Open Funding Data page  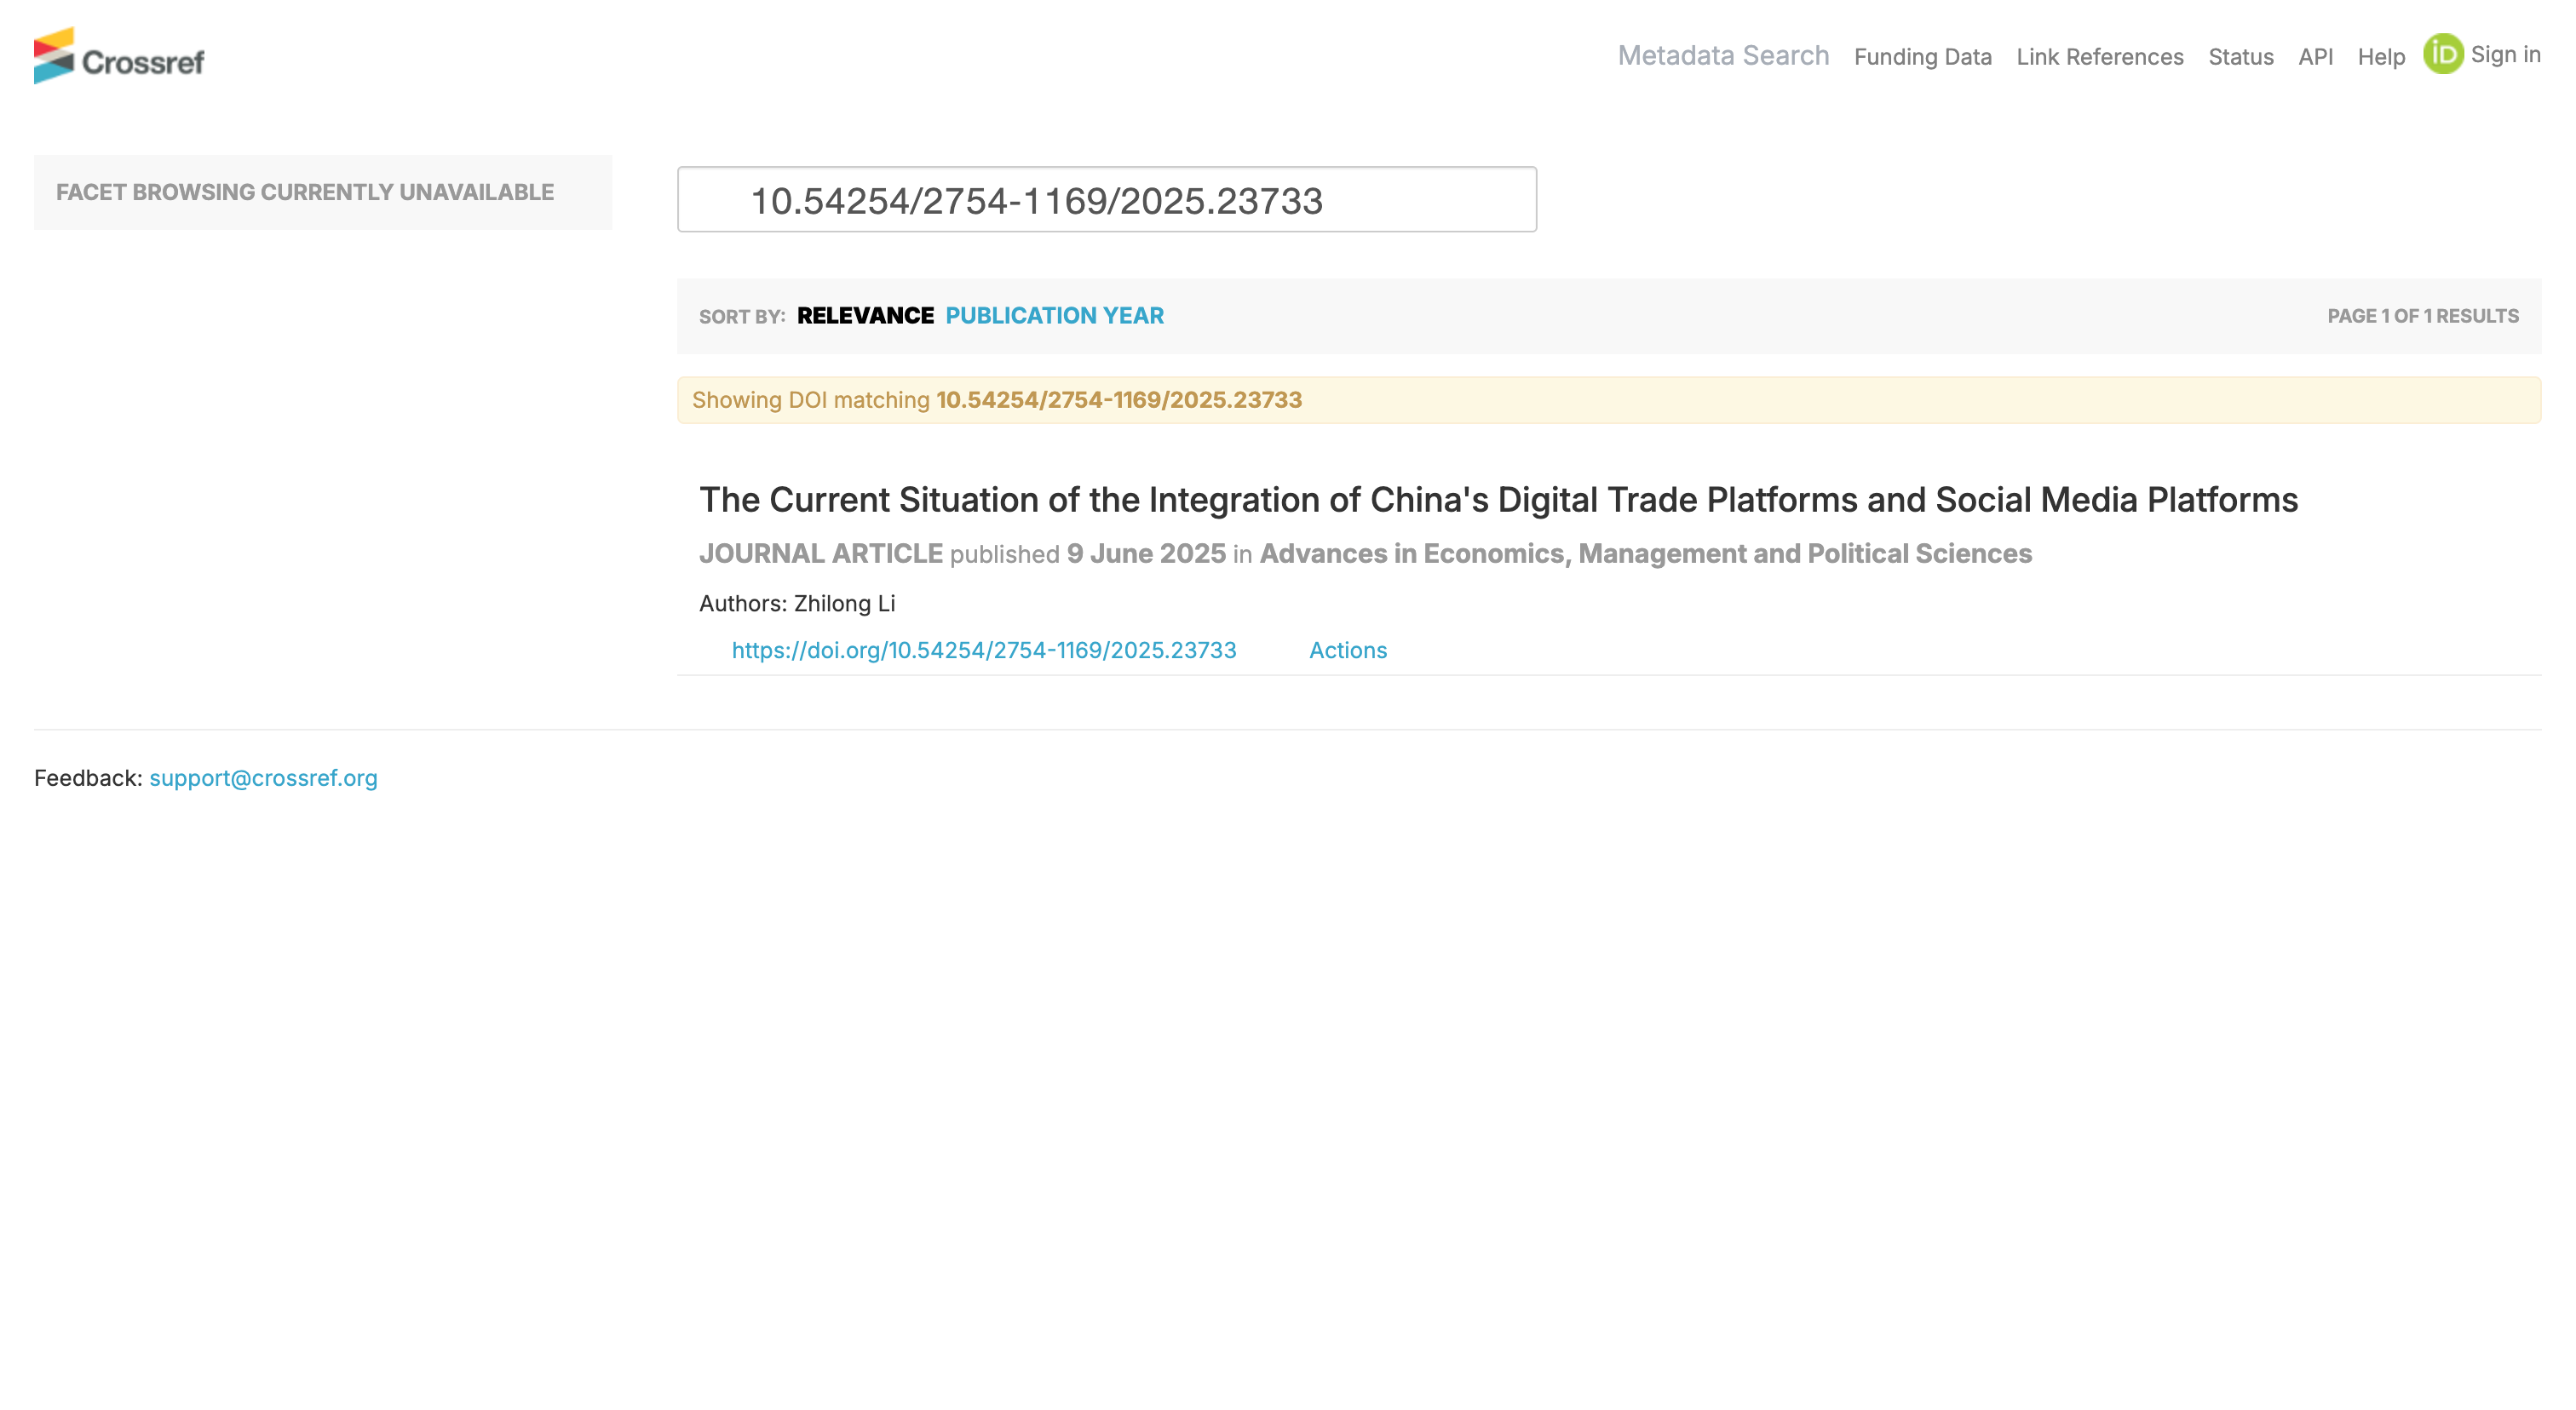pos(1922,57)
